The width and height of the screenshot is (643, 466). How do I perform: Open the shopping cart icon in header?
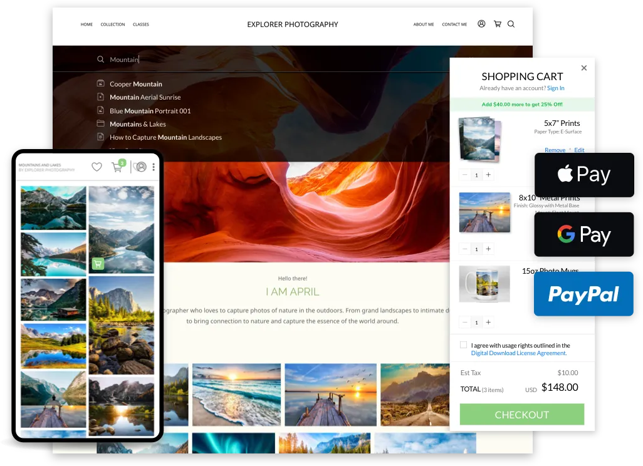[498, 24]
